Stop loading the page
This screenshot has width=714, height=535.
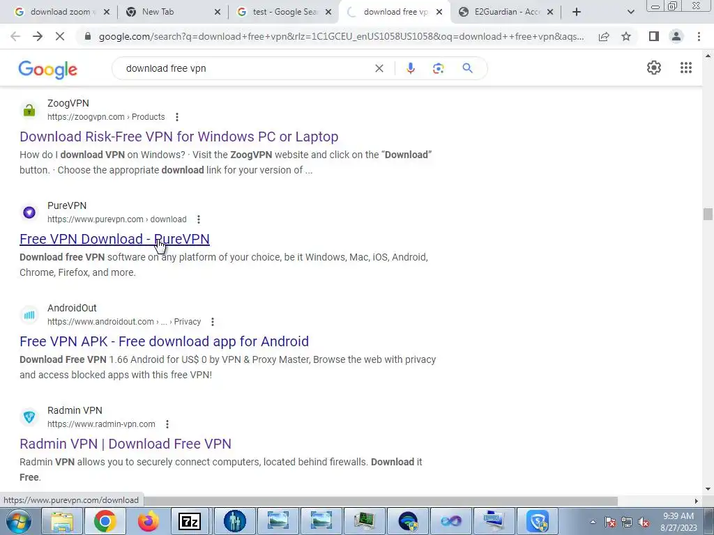tap(60, 36)
